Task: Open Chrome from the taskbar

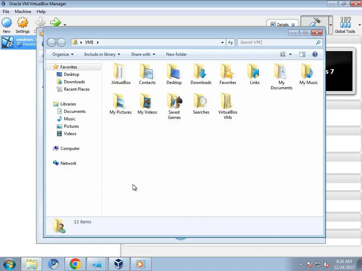Action: click(75, 264)
